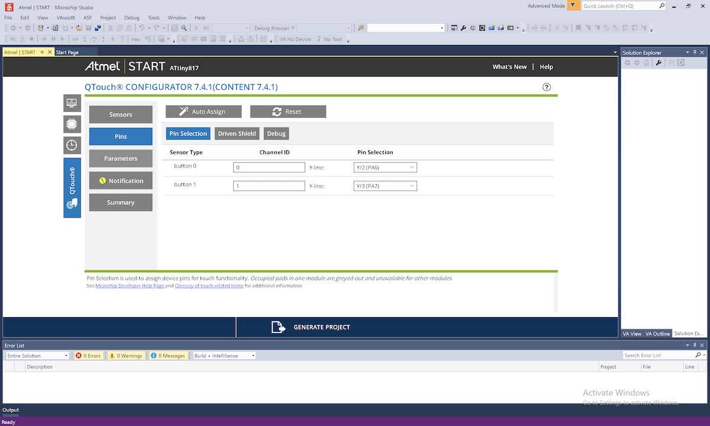Open the clock configurator icon in sidebar
The image size is (710, 426).
[72, 145]
